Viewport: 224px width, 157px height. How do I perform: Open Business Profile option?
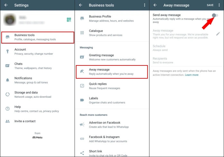[x=112, y=18]
